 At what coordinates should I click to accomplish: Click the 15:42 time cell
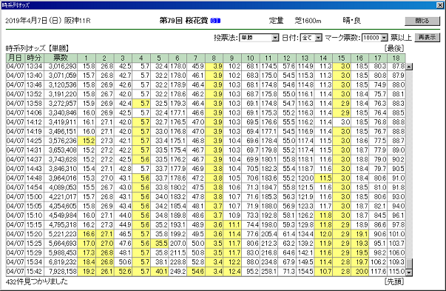click(x=34, y=272)
